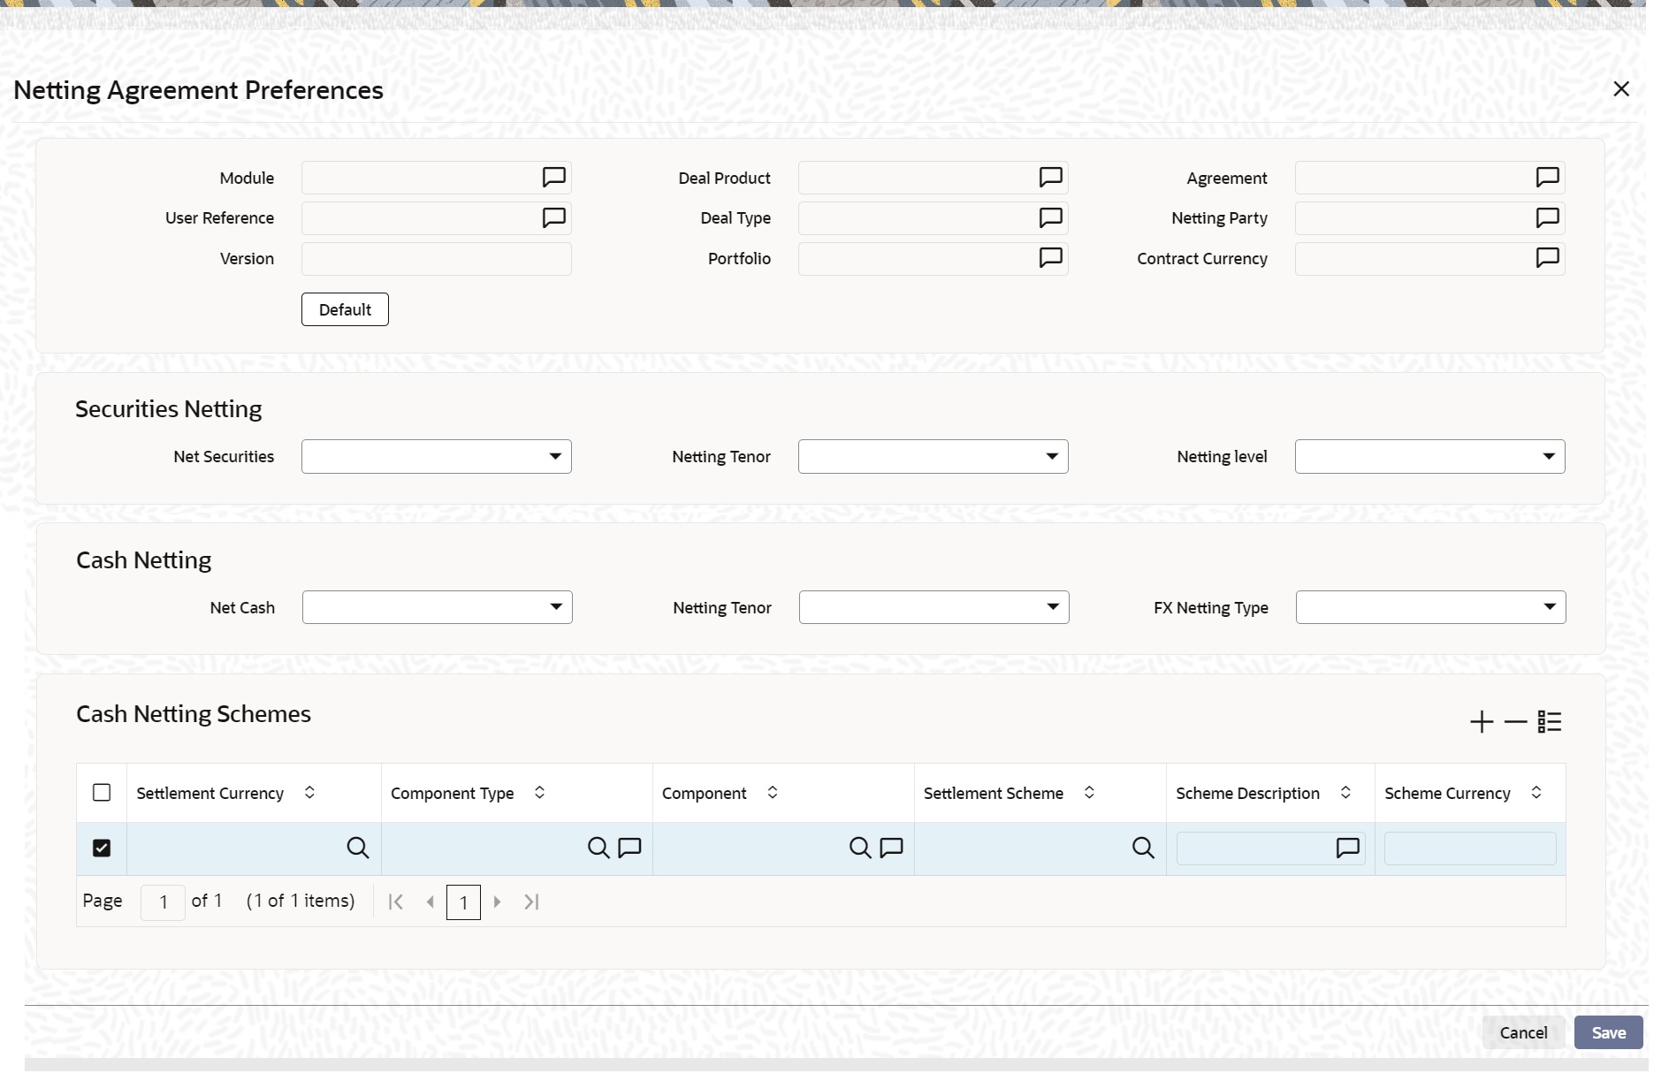1669x1073 pixels.
Task: Open the User Reference popup icon
Action: point(553,217)
